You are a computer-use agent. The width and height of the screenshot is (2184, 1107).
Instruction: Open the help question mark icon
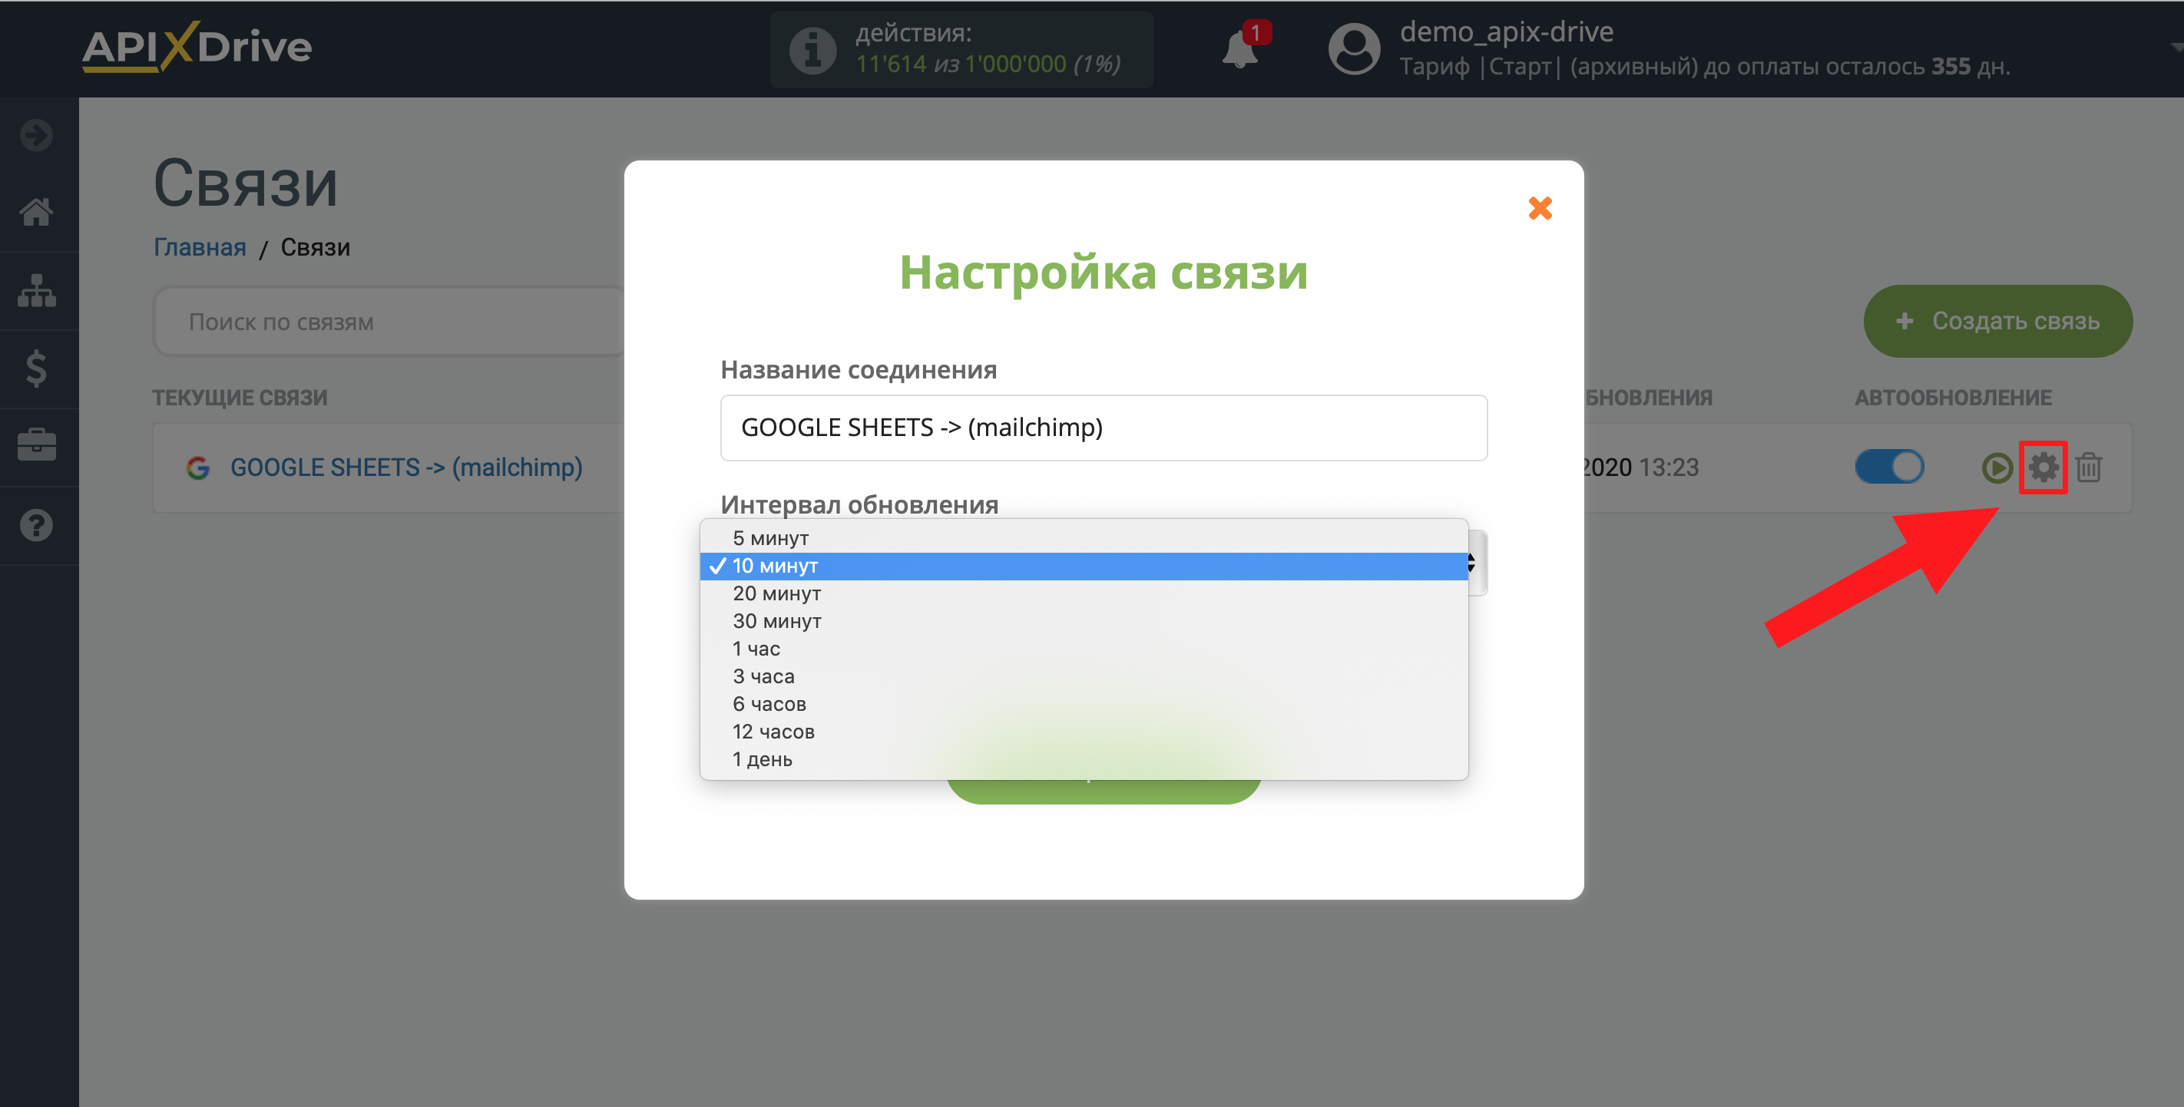pyautogui.click(x=36, y=526)
